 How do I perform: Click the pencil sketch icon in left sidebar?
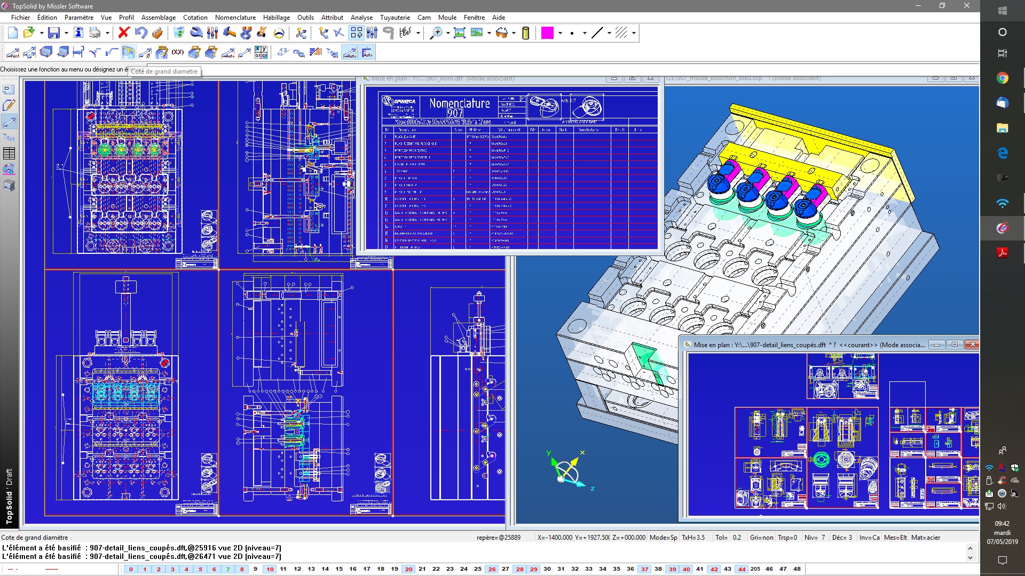pyautogui.click(x=9, y=106)
